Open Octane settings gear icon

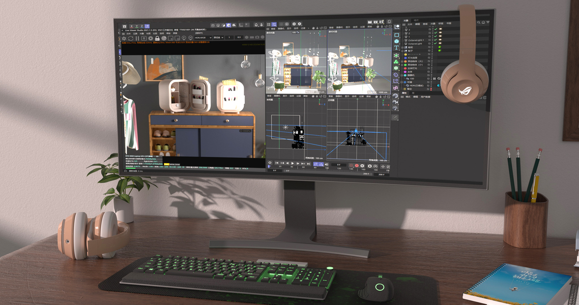(151, 38)
